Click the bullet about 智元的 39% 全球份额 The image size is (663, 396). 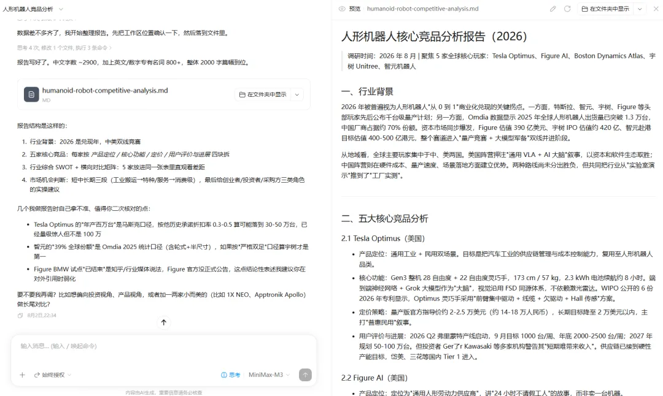coord(171,251)
